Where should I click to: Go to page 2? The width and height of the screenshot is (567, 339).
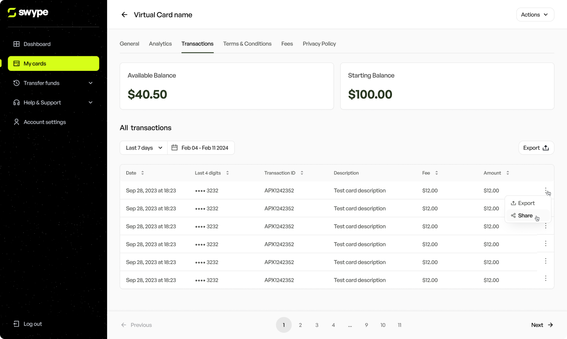point(300,325)
